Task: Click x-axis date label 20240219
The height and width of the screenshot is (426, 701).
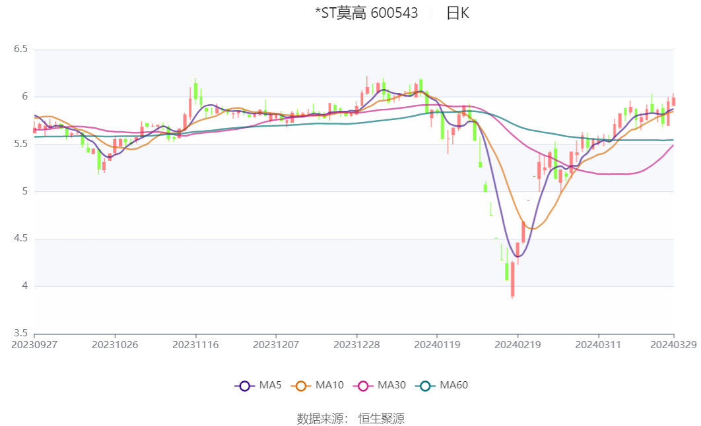Action: pyautogui.click(x=517, y=345)
